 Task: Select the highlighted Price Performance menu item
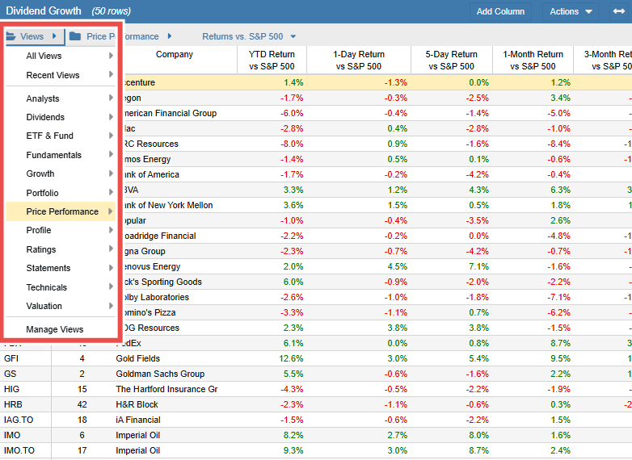(x=61, y=211)
